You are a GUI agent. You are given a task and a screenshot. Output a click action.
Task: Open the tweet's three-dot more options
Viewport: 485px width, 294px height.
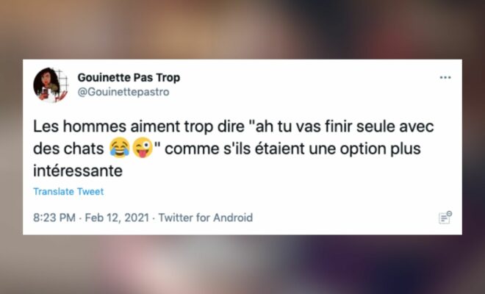(x=445, y=77)
